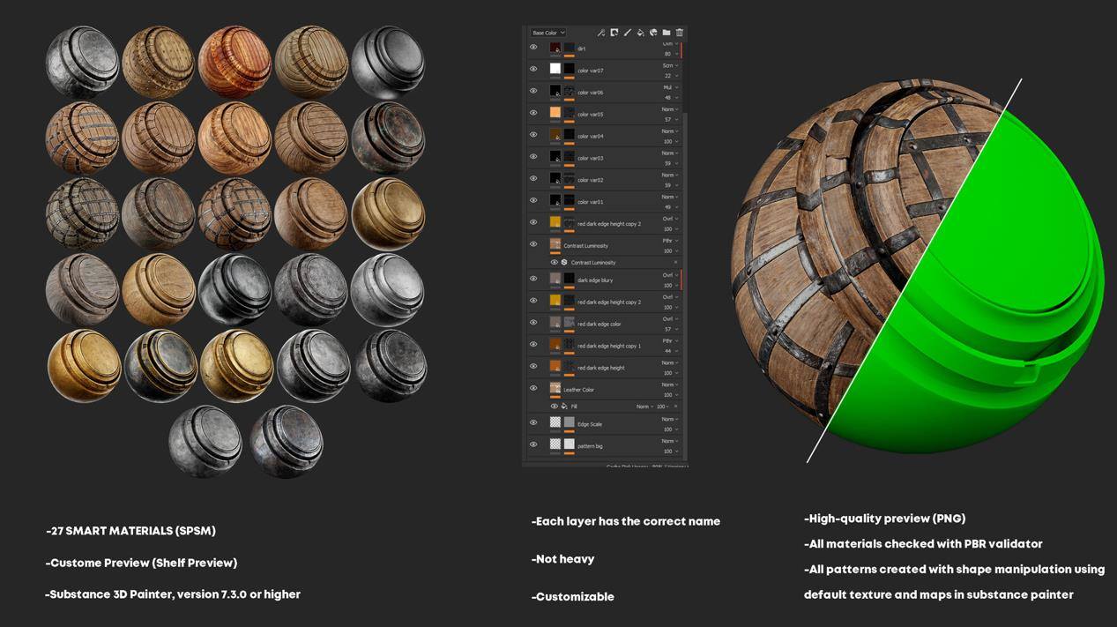1117x627 pixels.
Task: Remove the Contrast Luminosity filter with X
Action: click(676, 263)
